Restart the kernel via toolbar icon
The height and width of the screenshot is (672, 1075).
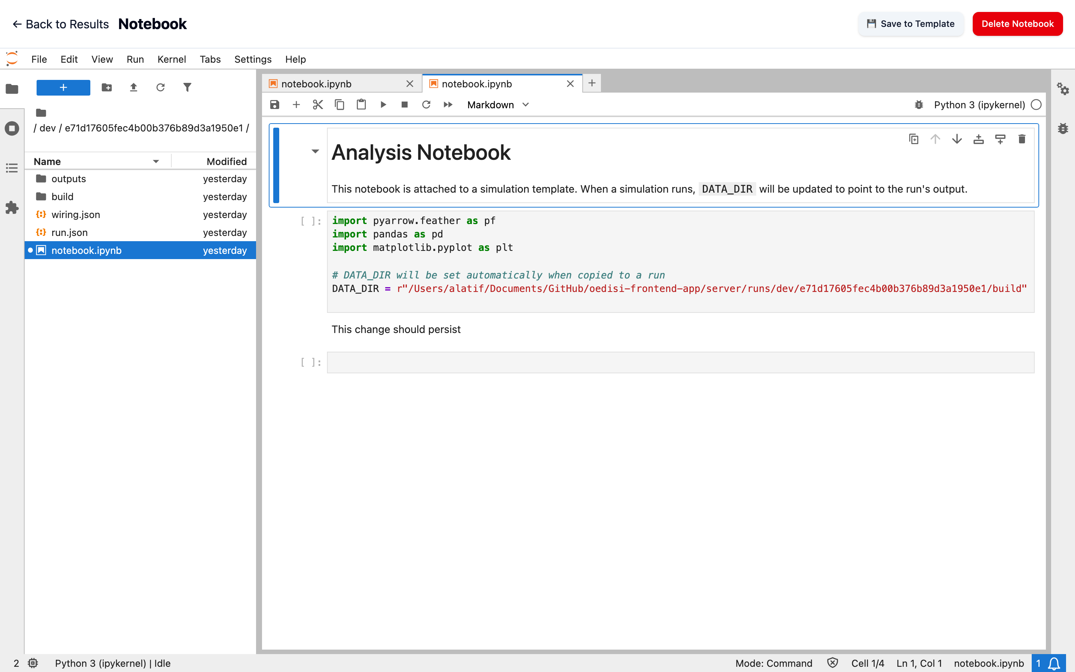click(426, 105)
